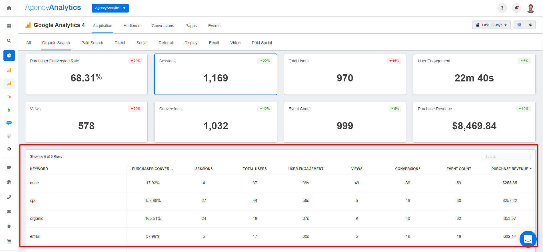Open the shopping cart sidebar icon
The width and height of the screenshot is (543, 252).
coord(9,241)
